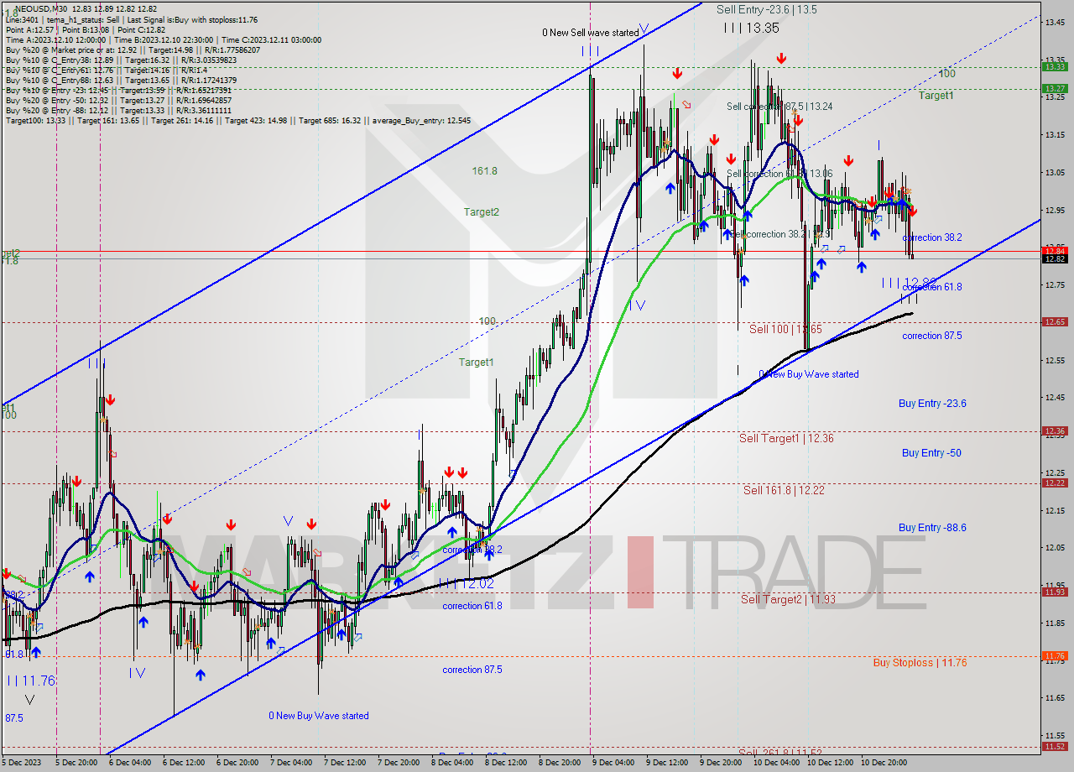
Task: Click the '| | | 12.02' wave label
Action: [466, 582]
